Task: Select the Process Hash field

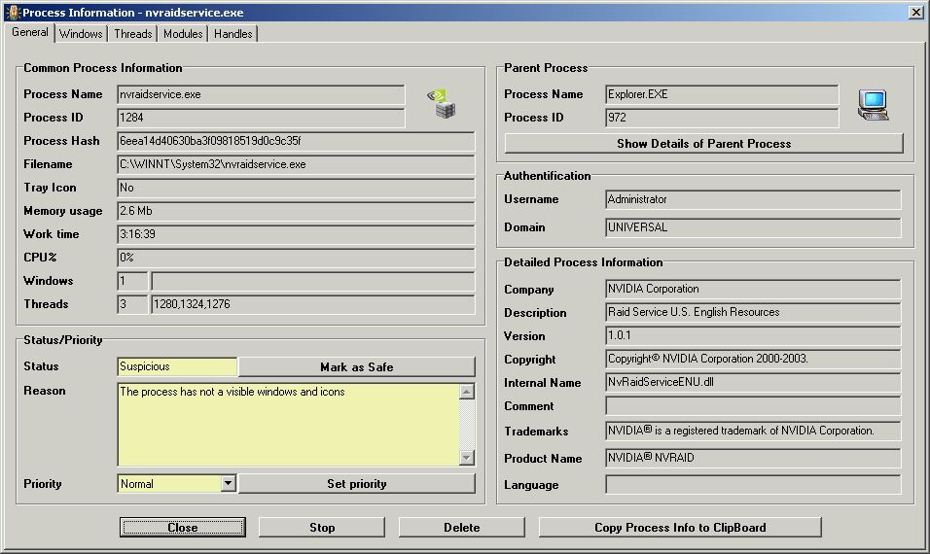Action: 296,141
